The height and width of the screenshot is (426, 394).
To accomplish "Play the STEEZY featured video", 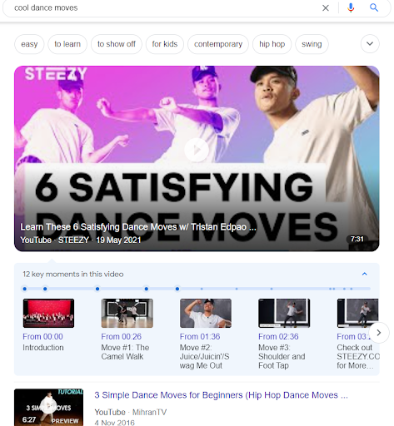I will click(197, 150).
